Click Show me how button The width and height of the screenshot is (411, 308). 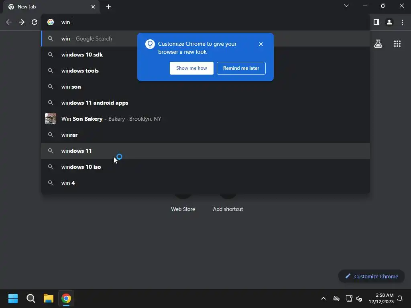coord(191,68)
